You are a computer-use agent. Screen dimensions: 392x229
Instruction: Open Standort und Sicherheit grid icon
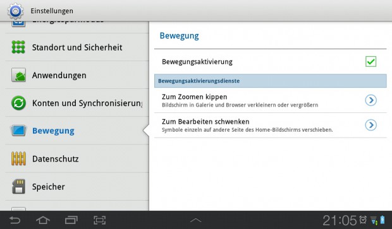(18, 47)
